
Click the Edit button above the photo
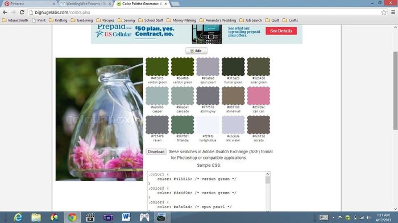click(197, 51)
